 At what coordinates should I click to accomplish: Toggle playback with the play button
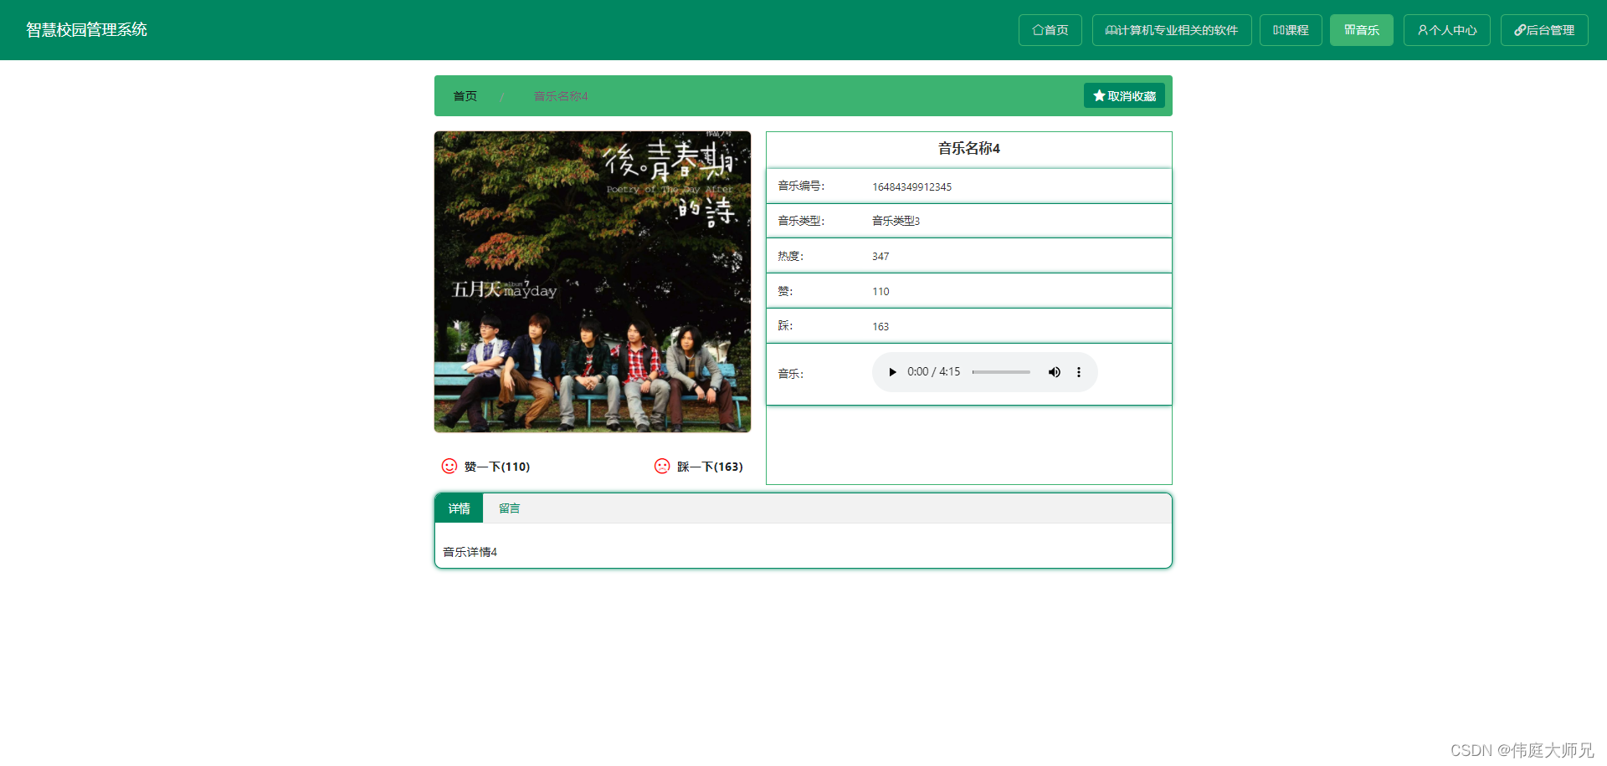[892, 371]
